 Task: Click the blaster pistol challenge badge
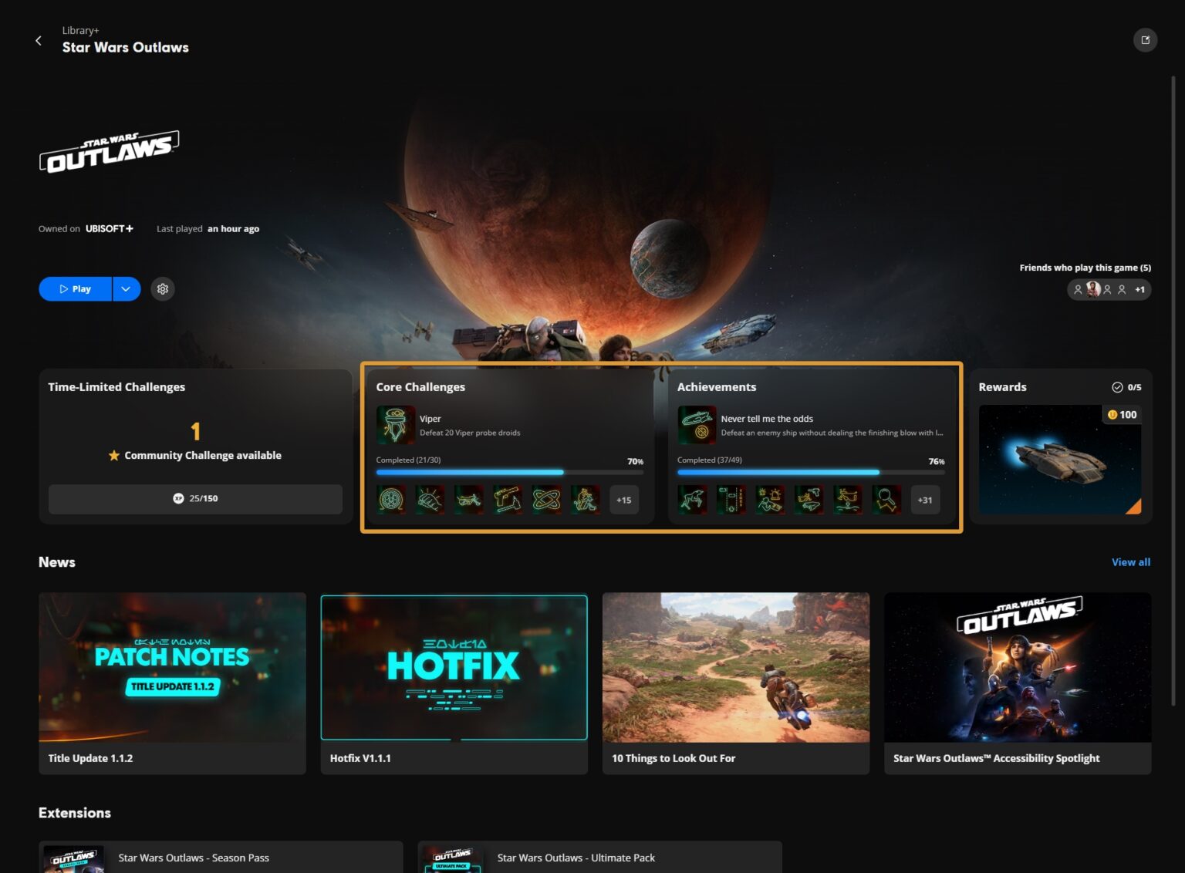508,499
